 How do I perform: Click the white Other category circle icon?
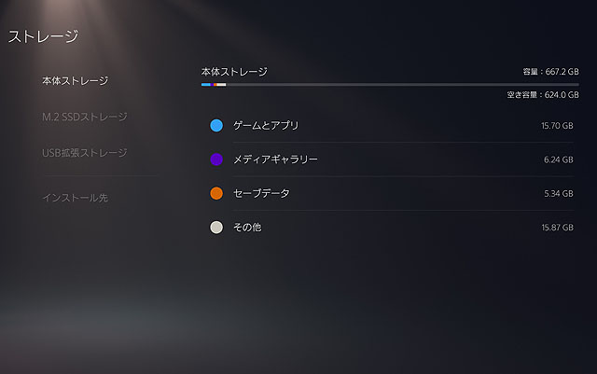[x=216, y=227]
